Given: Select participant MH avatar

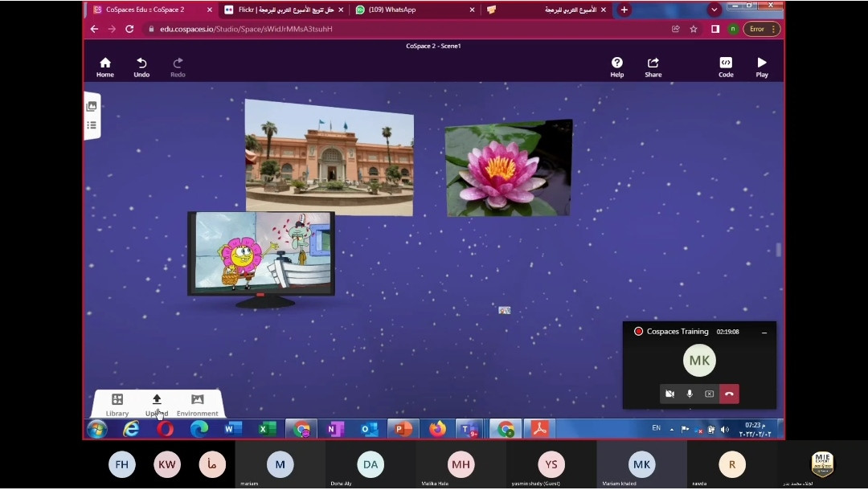Looking at the screenshot, I should [461, 464].
